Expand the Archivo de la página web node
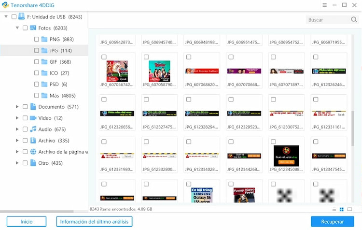This screenshot has height=230, width=362. pyautogui.click(x=17, y=152)
